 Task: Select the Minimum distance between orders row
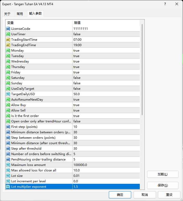pos(73,132)
